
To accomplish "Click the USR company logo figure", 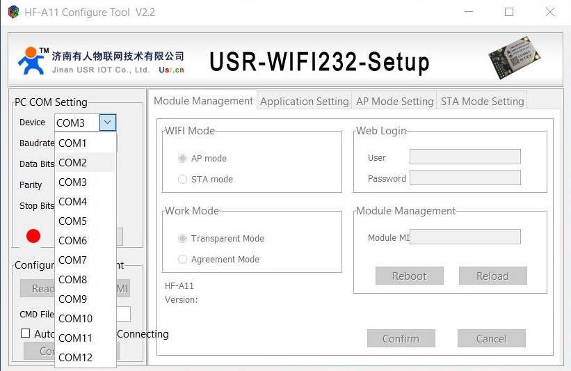I will (33, 61).
